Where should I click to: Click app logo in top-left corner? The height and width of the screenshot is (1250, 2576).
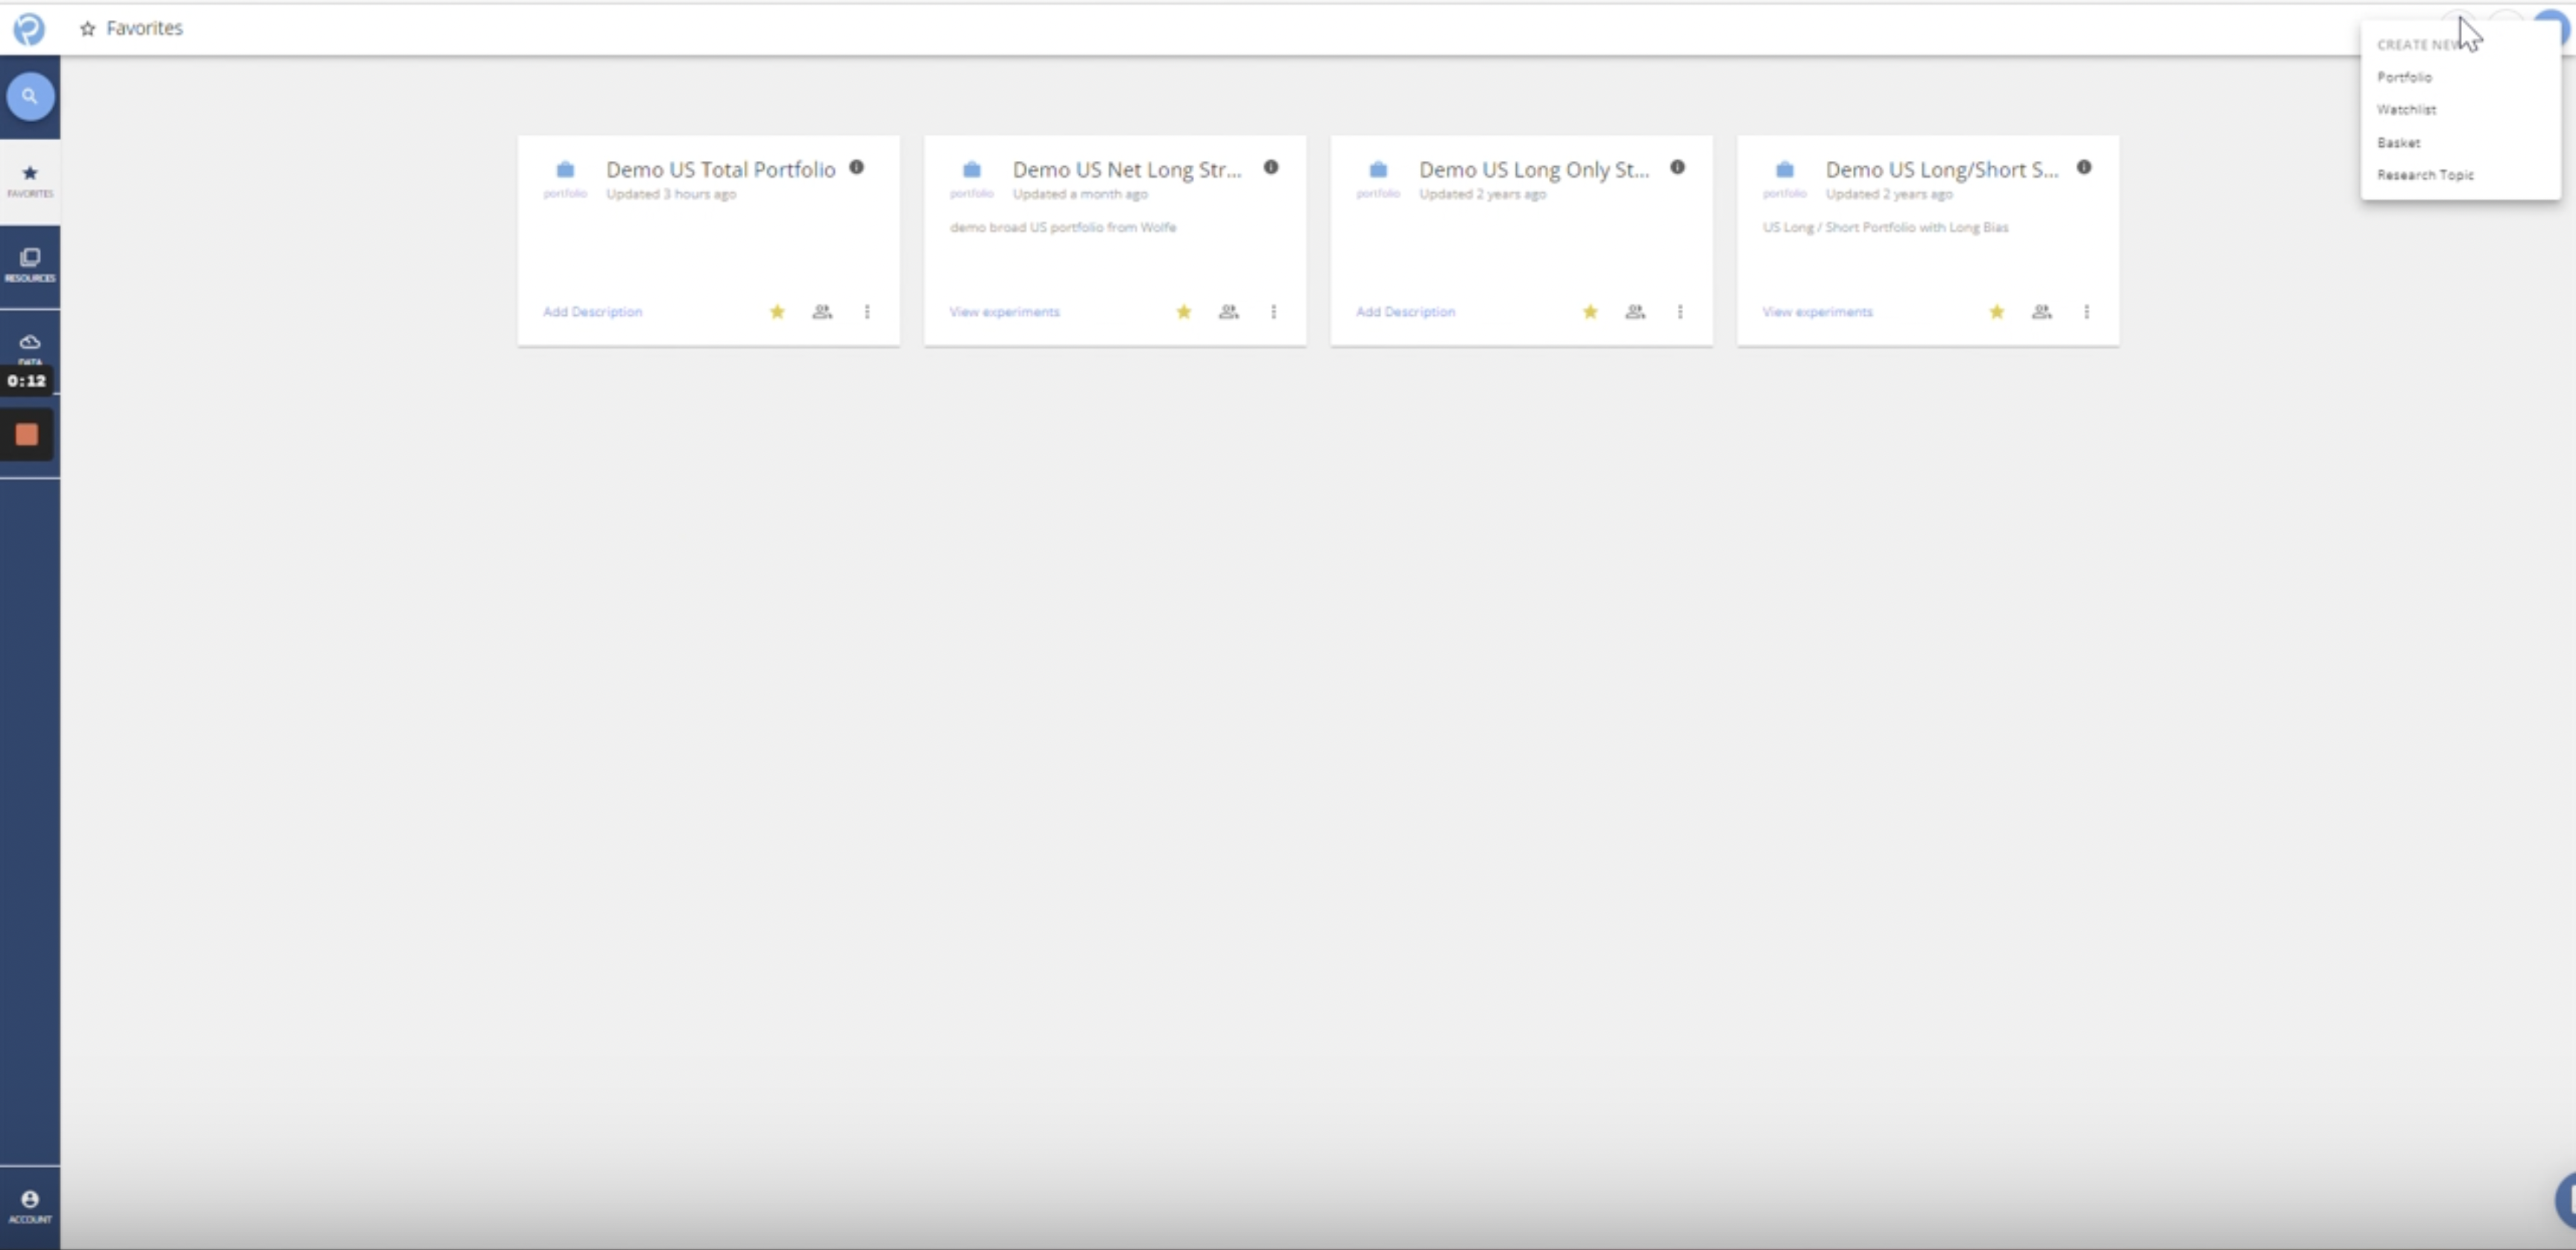[x=29, y=28]
